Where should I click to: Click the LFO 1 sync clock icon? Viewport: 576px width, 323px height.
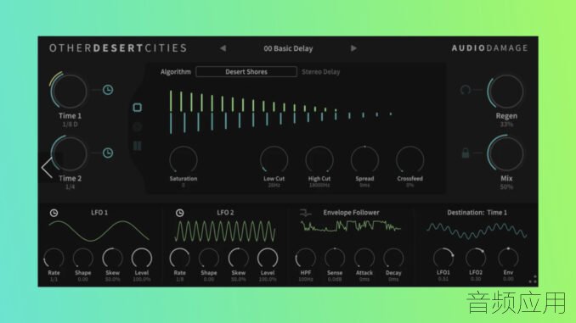pos(54,213)
